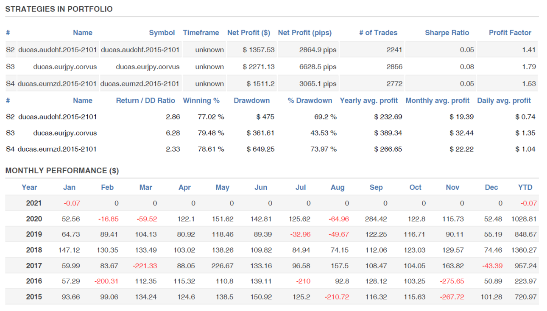
Task: Sort by Winning % column header
Action: point(201,100)
